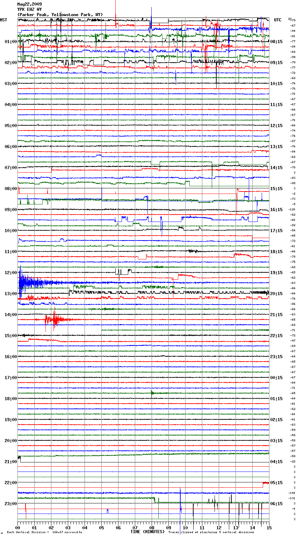Select the 08:00 MST time label
The width and height of the screenshot is (297, 537).
(x=11, y=189)
